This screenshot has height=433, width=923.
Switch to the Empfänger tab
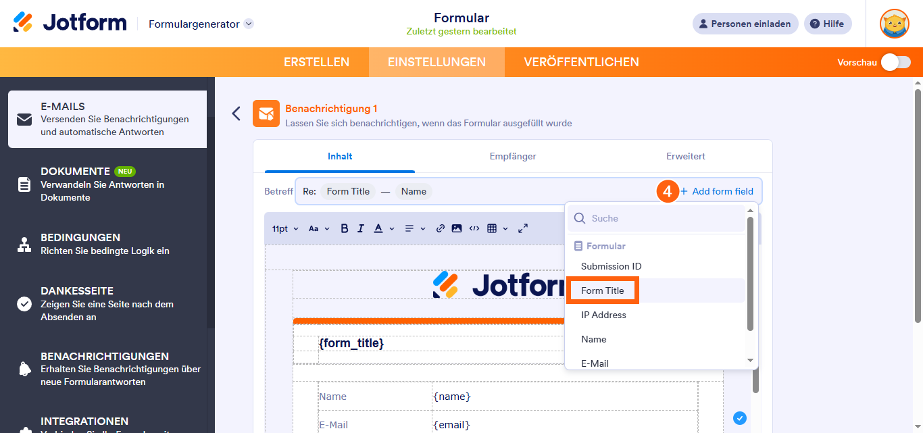coord(513,156)
